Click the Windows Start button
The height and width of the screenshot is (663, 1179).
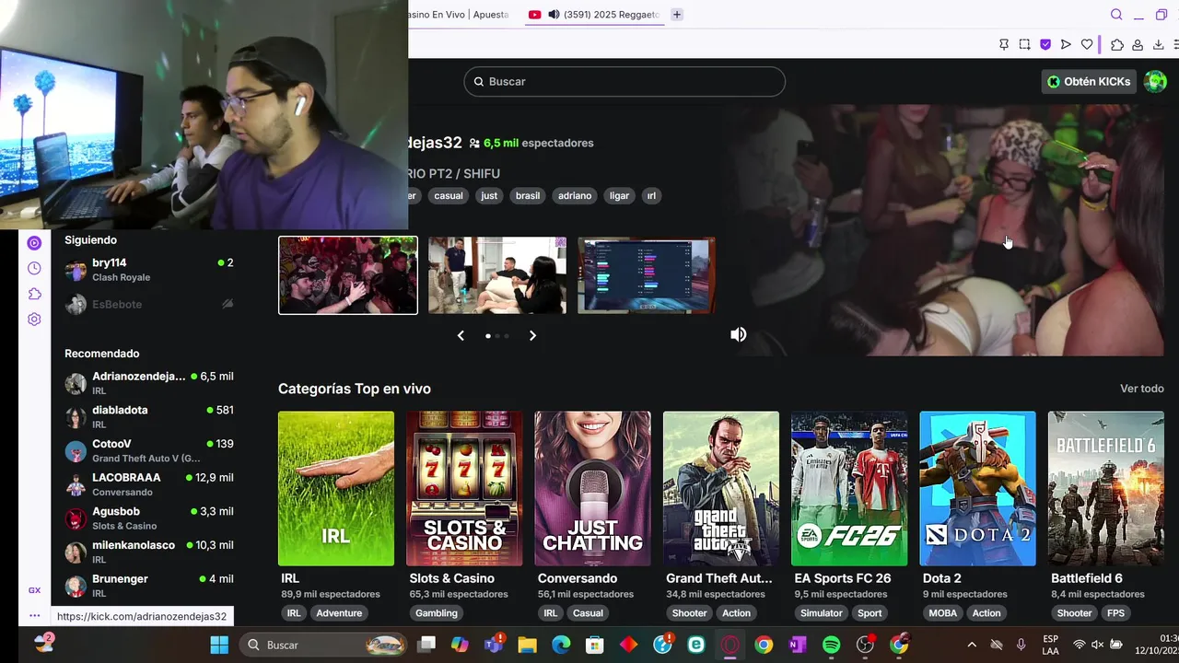point(219,645)
